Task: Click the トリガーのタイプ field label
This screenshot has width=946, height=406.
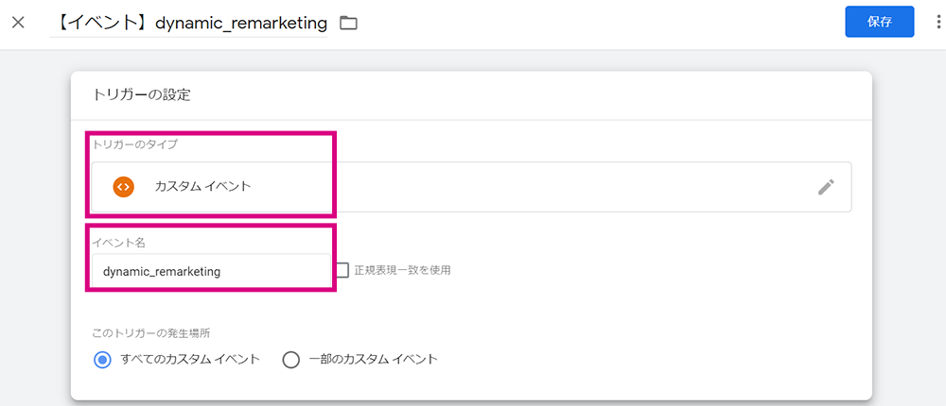Action: (134, 144)
